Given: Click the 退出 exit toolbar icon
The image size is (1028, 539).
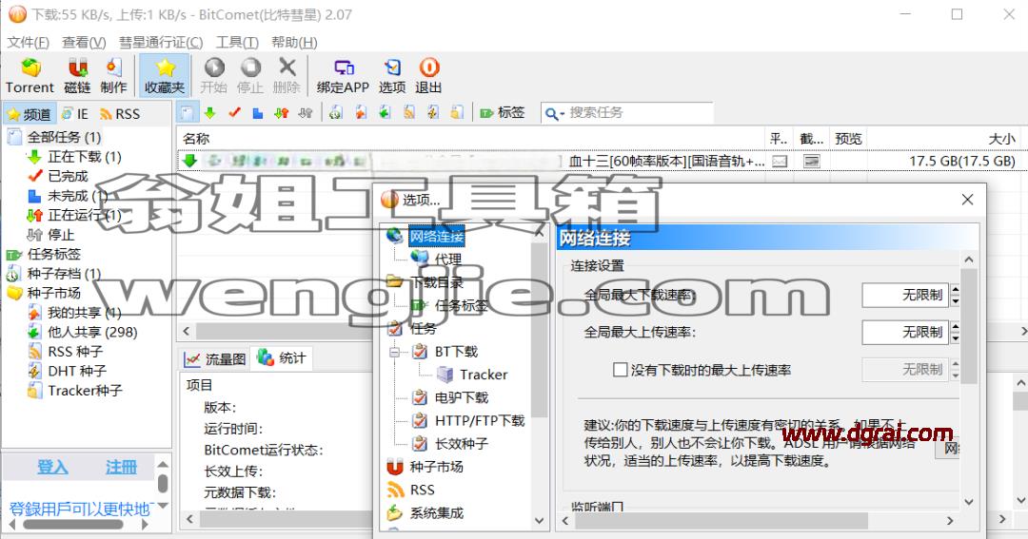Looking at the screenshot, I should (428, 75).
